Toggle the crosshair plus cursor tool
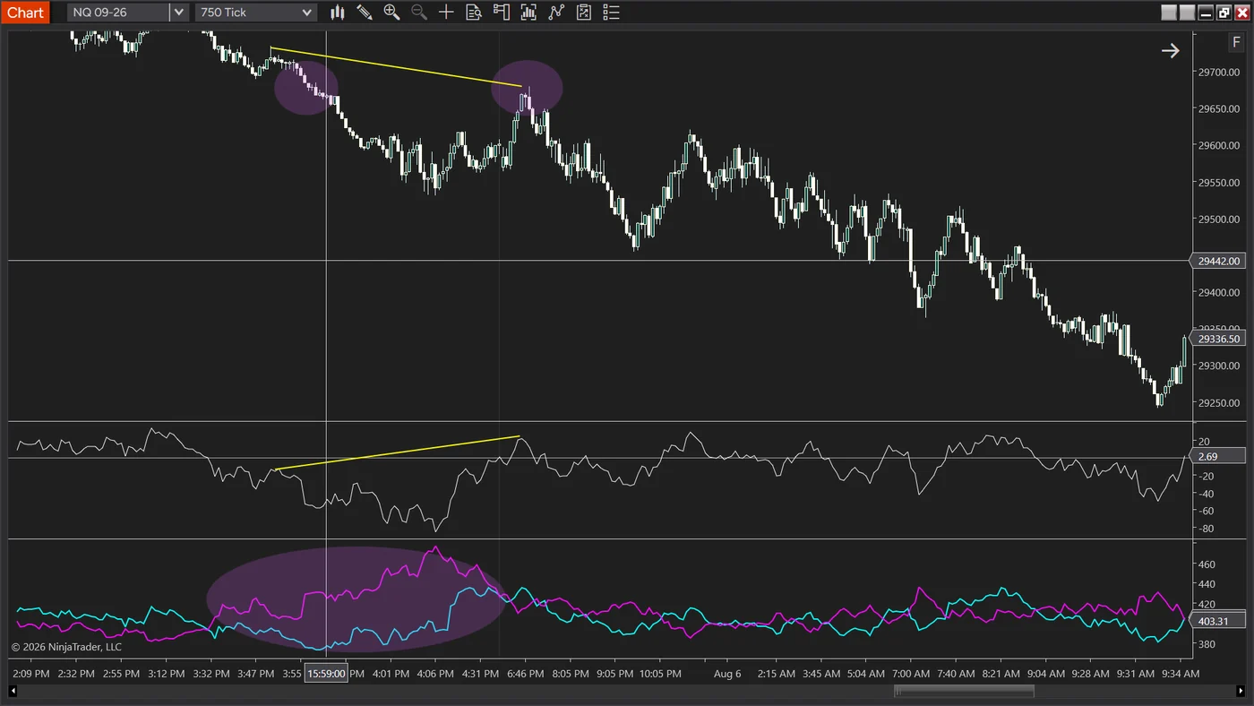Viewport: 1254px width, 706px height. click(x=446, y=13)
